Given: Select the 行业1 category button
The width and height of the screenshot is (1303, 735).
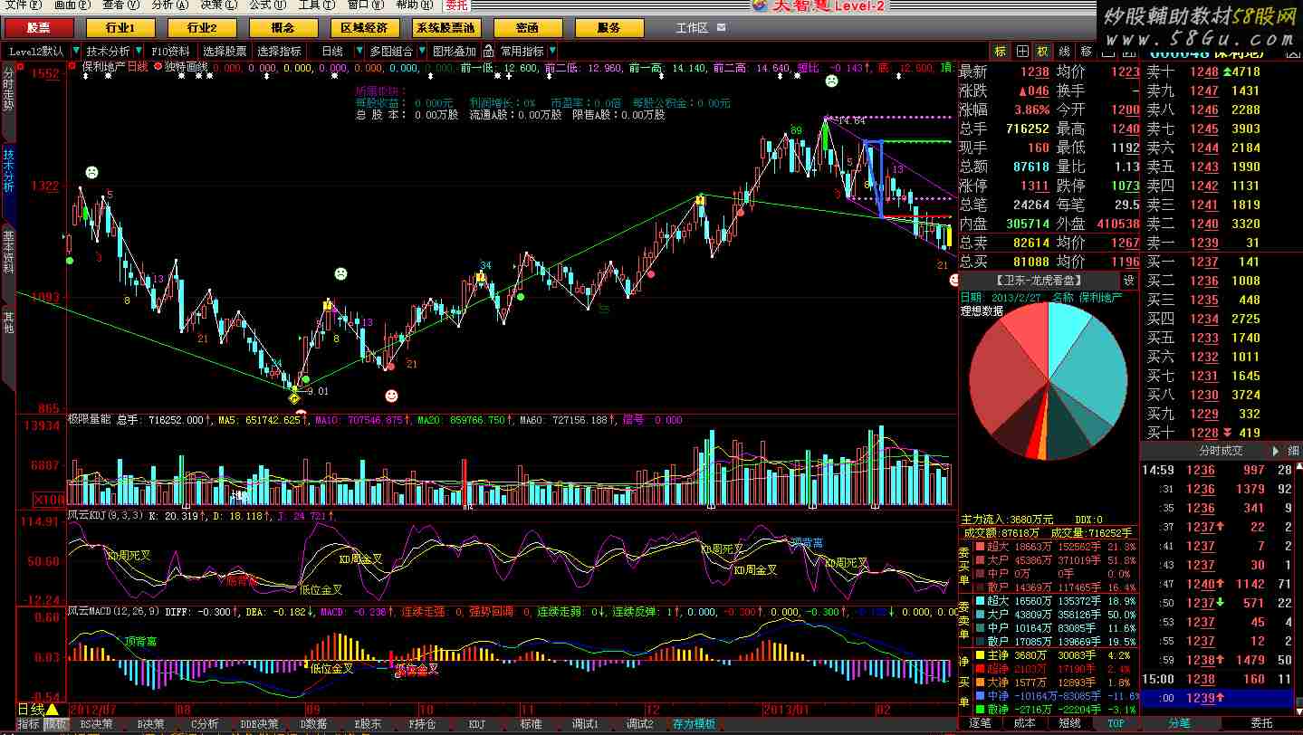Looking at the screenshot, I should 120,28.
